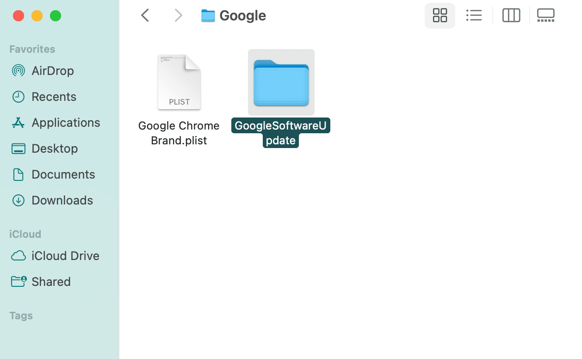Viewport: 582px width, 359px height.
Task: Select the Shared iCloud section
Action: 51,281
